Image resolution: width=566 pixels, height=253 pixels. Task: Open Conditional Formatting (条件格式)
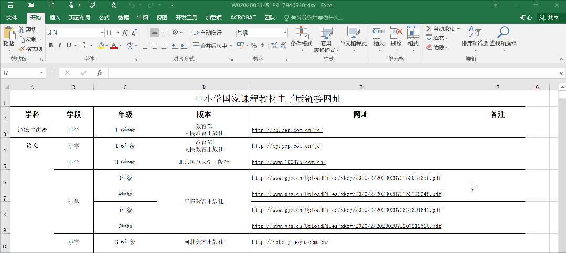[301, 37]
